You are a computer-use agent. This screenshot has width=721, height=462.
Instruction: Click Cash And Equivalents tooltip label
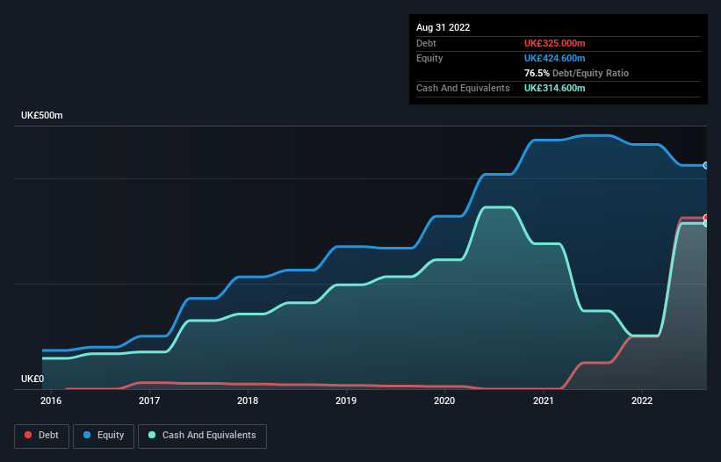463,88
